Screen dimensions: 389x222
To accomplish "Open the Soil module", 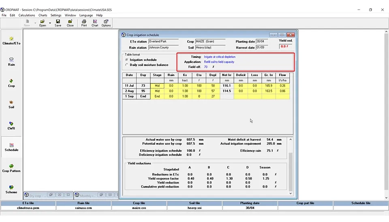I will (x=11, y=104).
